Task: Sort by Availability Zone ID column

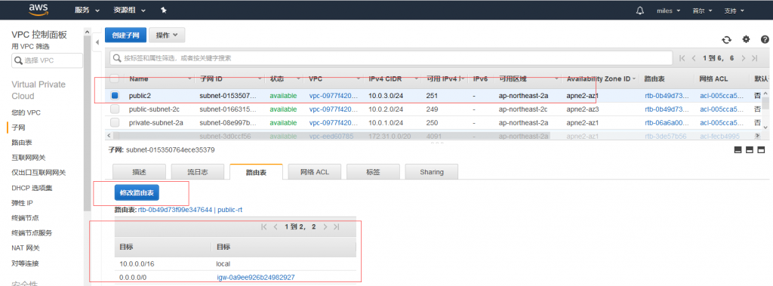Action: pyautogui.click(x=599, y=79)
